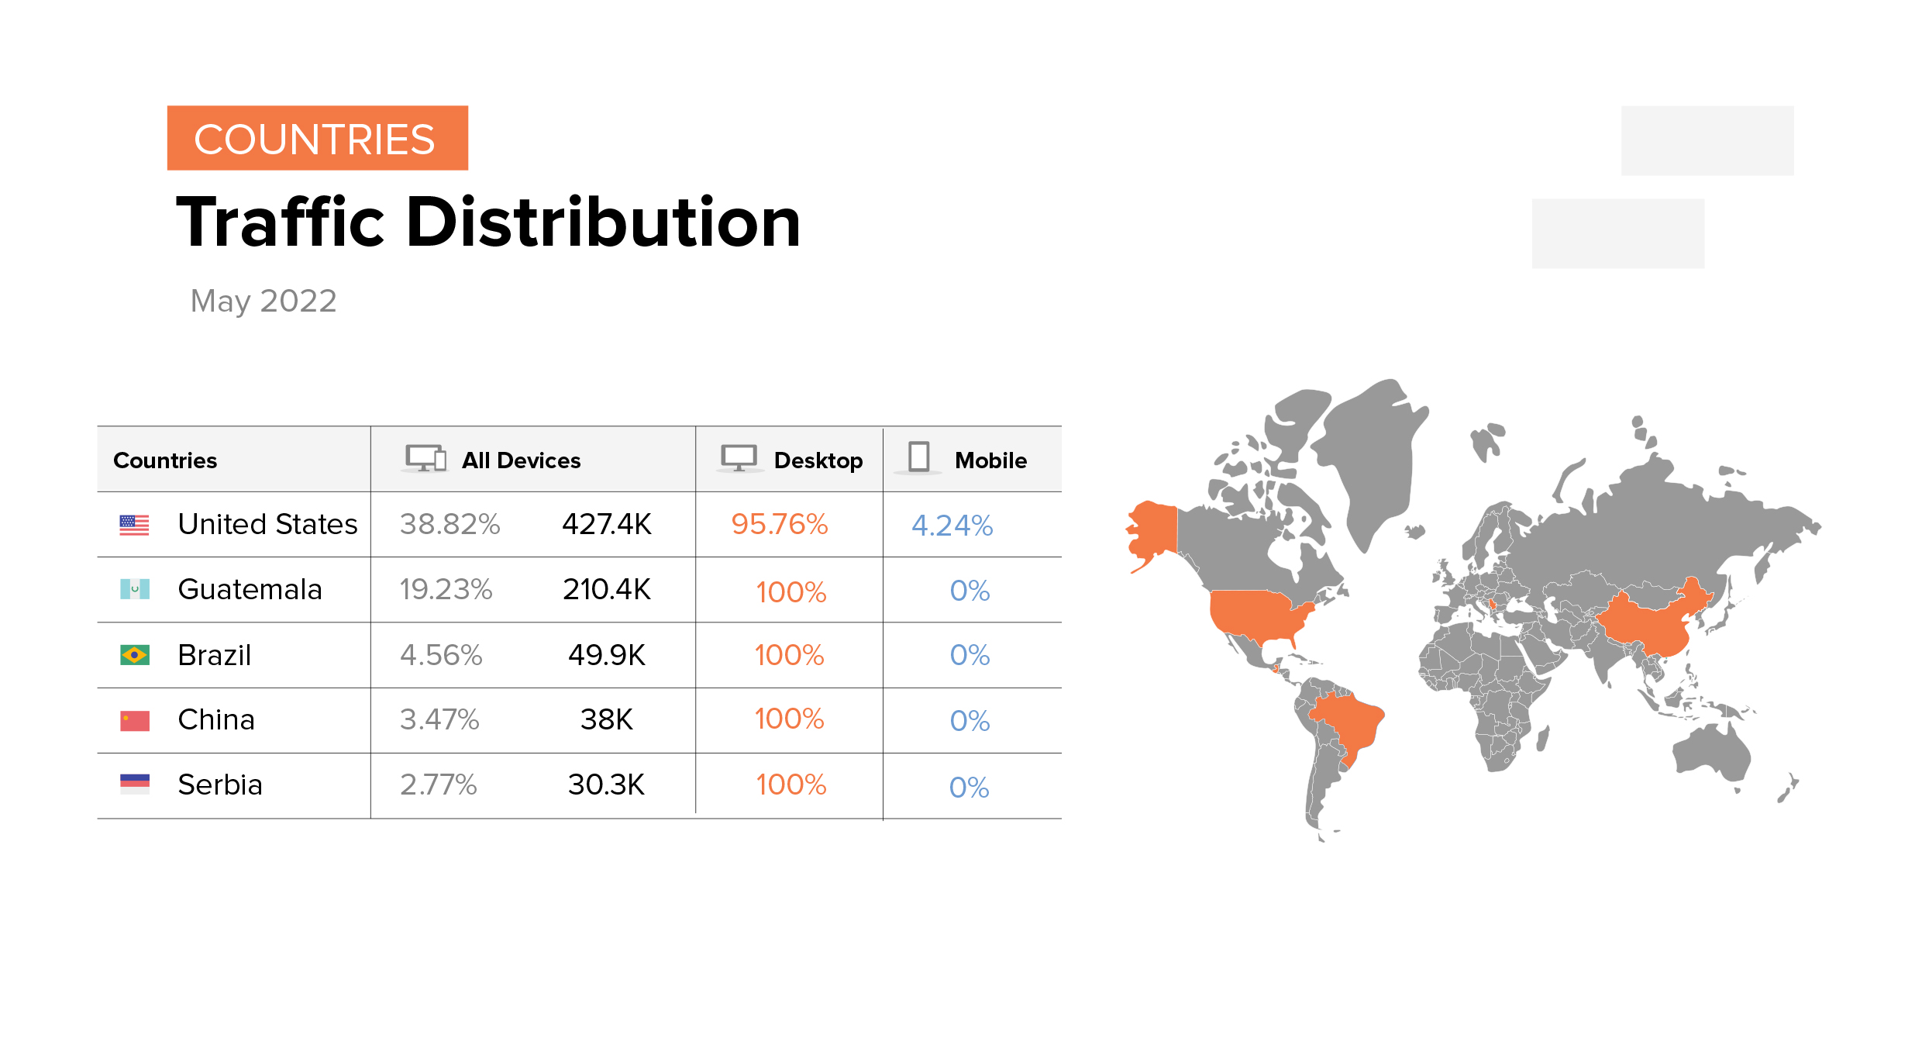Select the Serbia country name
Image resolution: width=1922 pixels, height=1062 pixels.
coord(220,785)
